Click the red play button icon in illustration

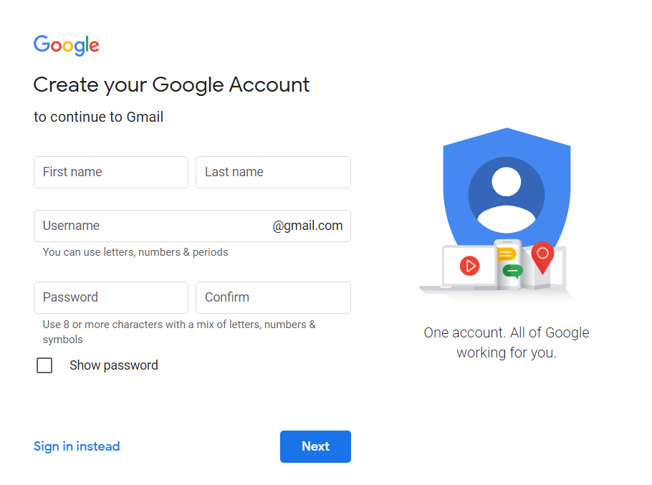[471, 265]
